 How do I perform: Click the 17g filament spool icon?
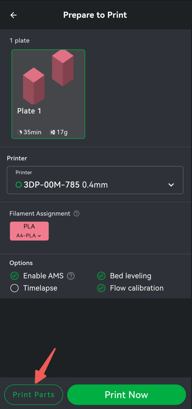53,132
